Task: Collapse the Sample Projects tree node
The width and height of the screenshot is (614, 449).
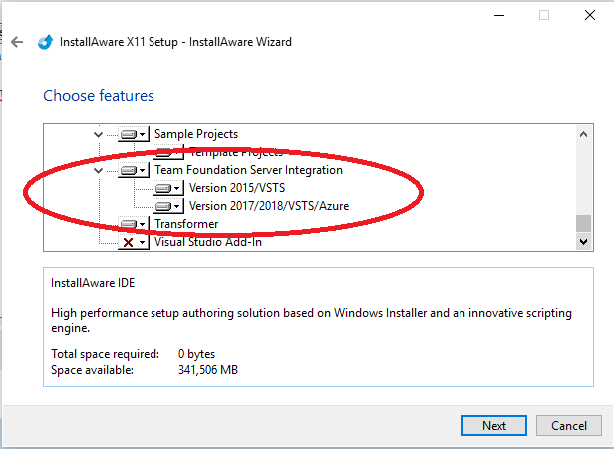Action: [98, 135]
